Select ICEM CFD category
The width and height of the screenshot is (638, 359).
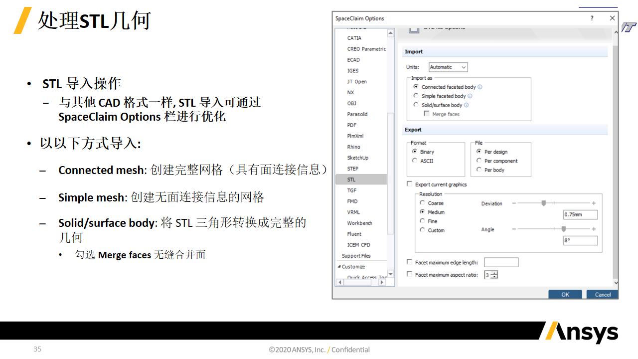[x=359, y=245]
